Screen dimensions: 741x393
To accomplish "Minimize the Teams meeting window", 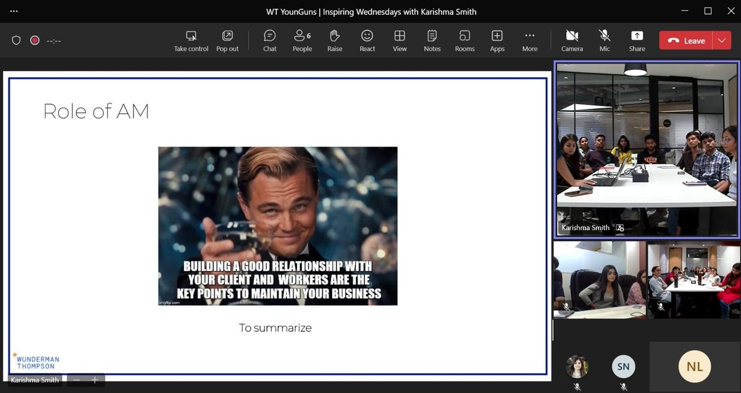I will coord(685,11).
